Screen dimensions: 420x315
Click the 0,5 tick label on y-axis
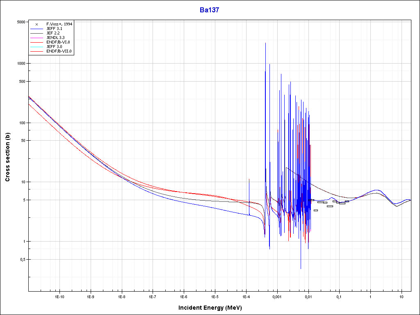[x=23, y=260]
